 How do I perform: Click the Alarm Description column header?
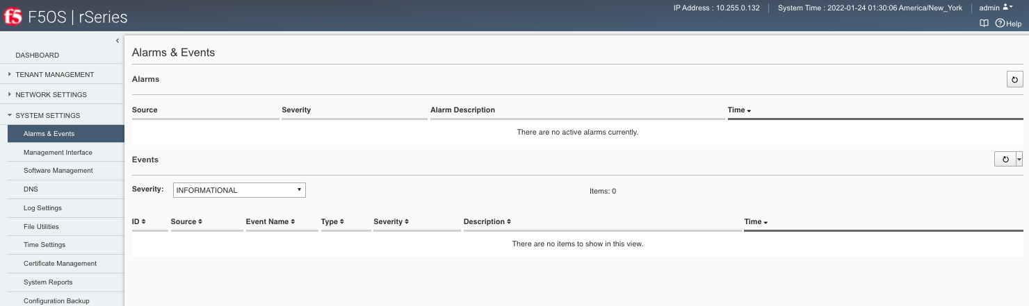[x=462, y=110]
